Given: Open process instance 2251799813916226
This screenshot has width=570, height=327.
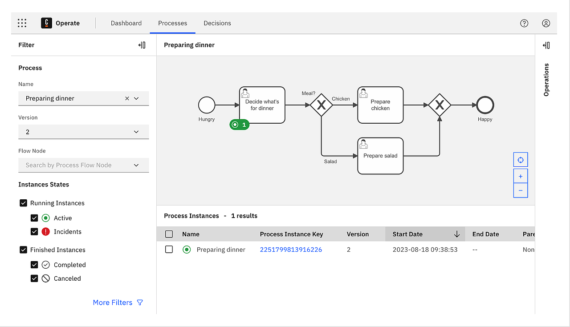Looking at the screenshot, I should pos(291,250).
